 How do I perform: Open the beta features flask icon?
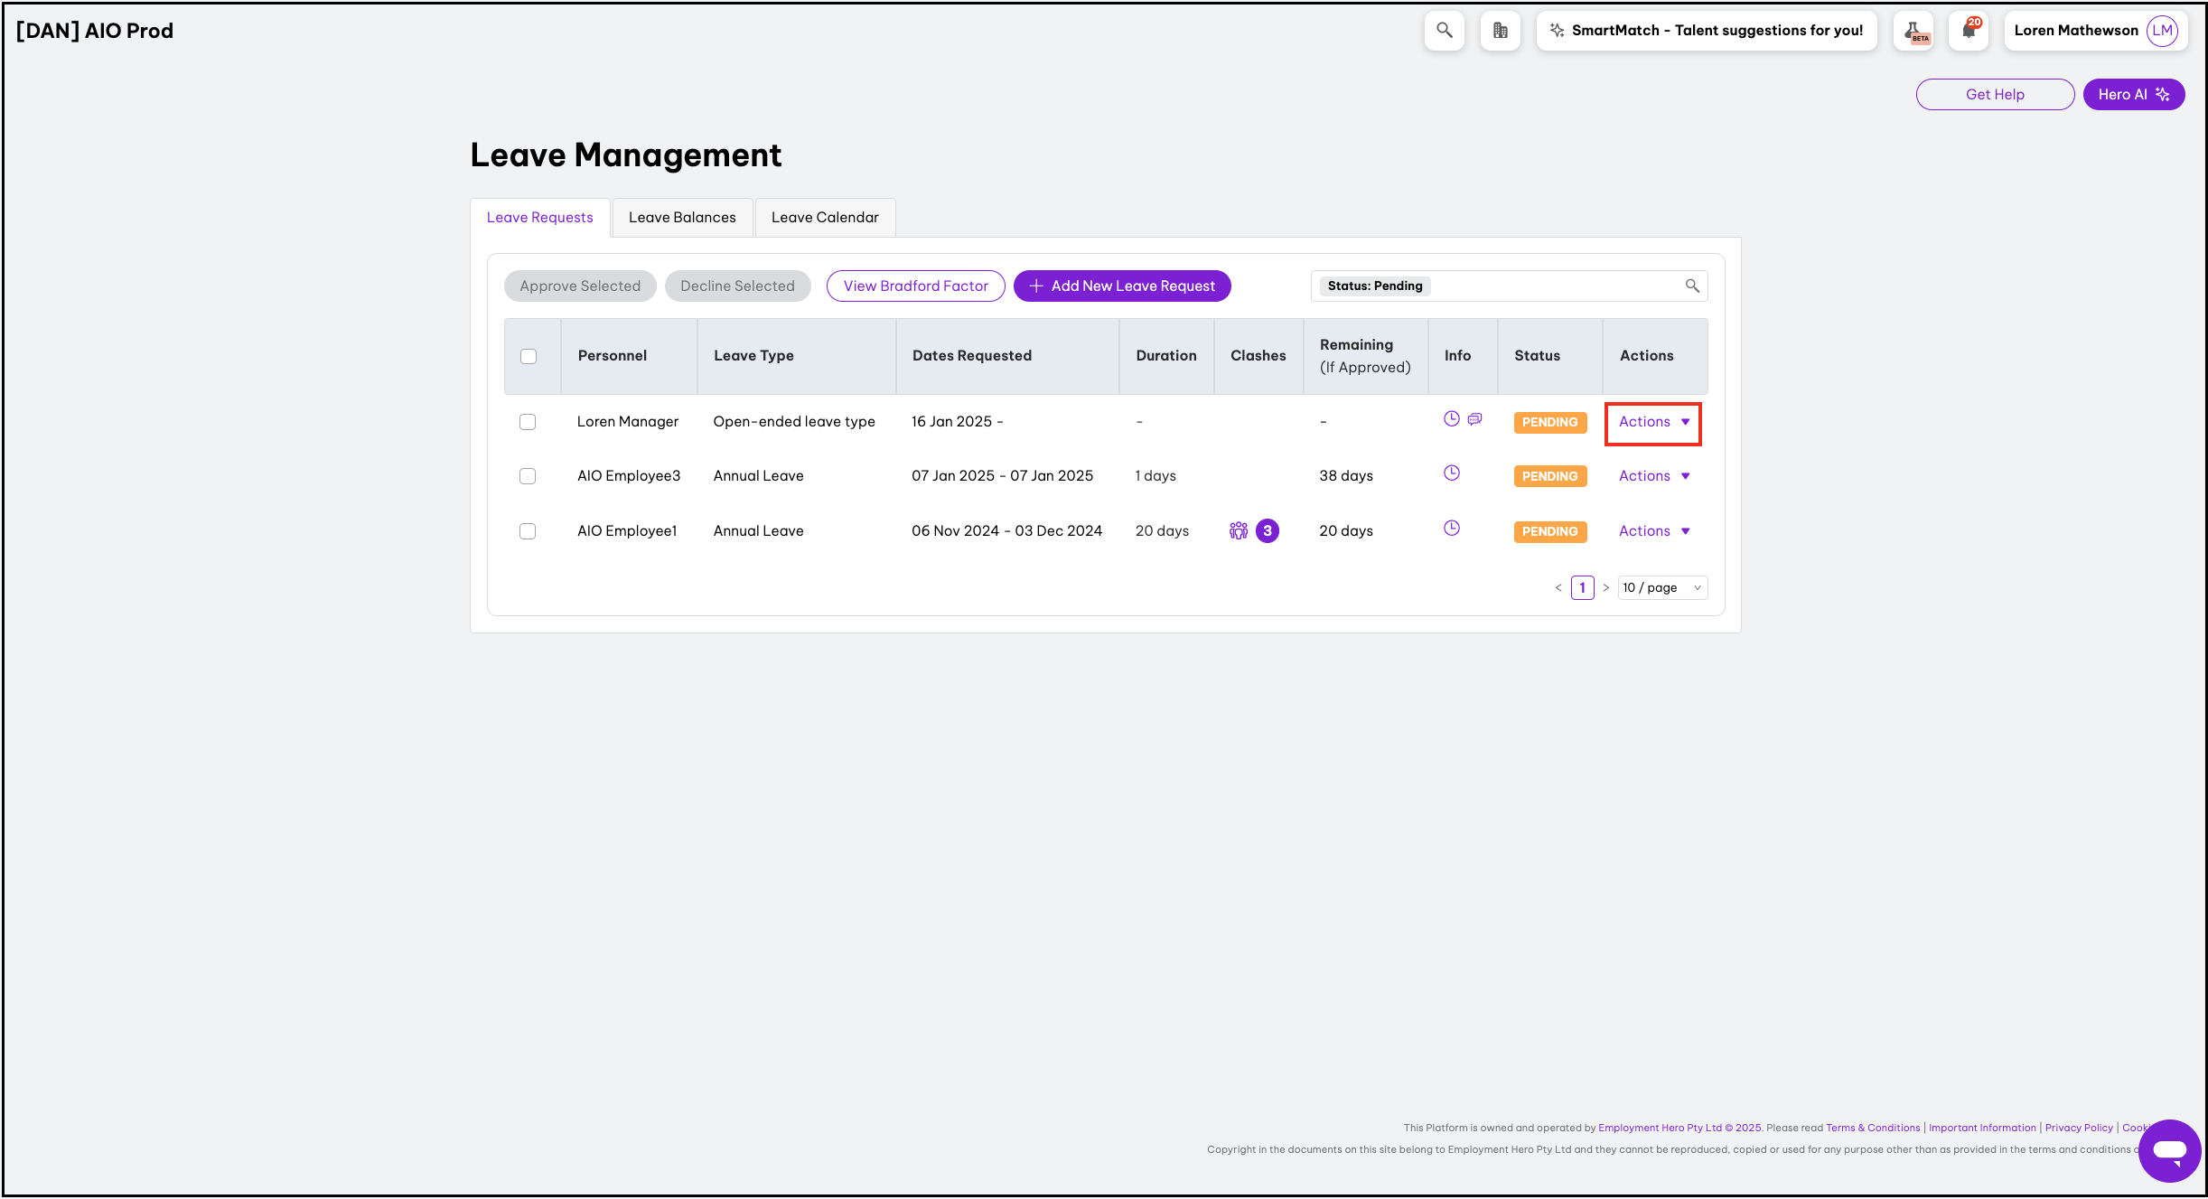tap(1915, 31)
